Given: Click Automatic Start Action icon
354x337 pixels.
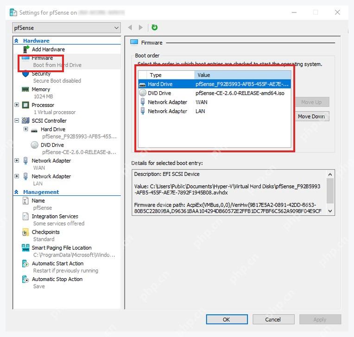Looking at the screenshot, I should (25, 263).
